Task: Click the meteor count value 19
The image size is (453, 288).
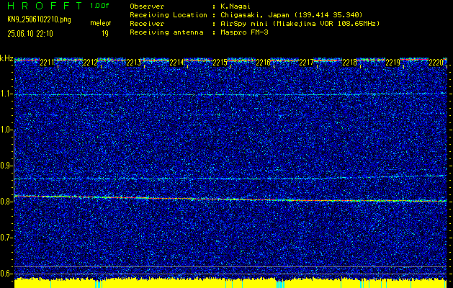Action: click(105, 34)
